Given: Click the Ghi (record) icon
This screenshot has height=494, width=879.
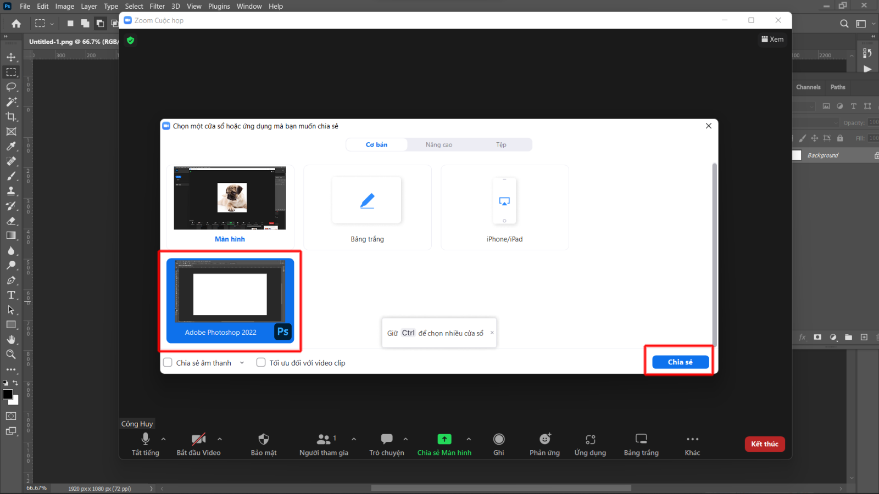Looking at the screenshot, I should (x=498, y=439).
